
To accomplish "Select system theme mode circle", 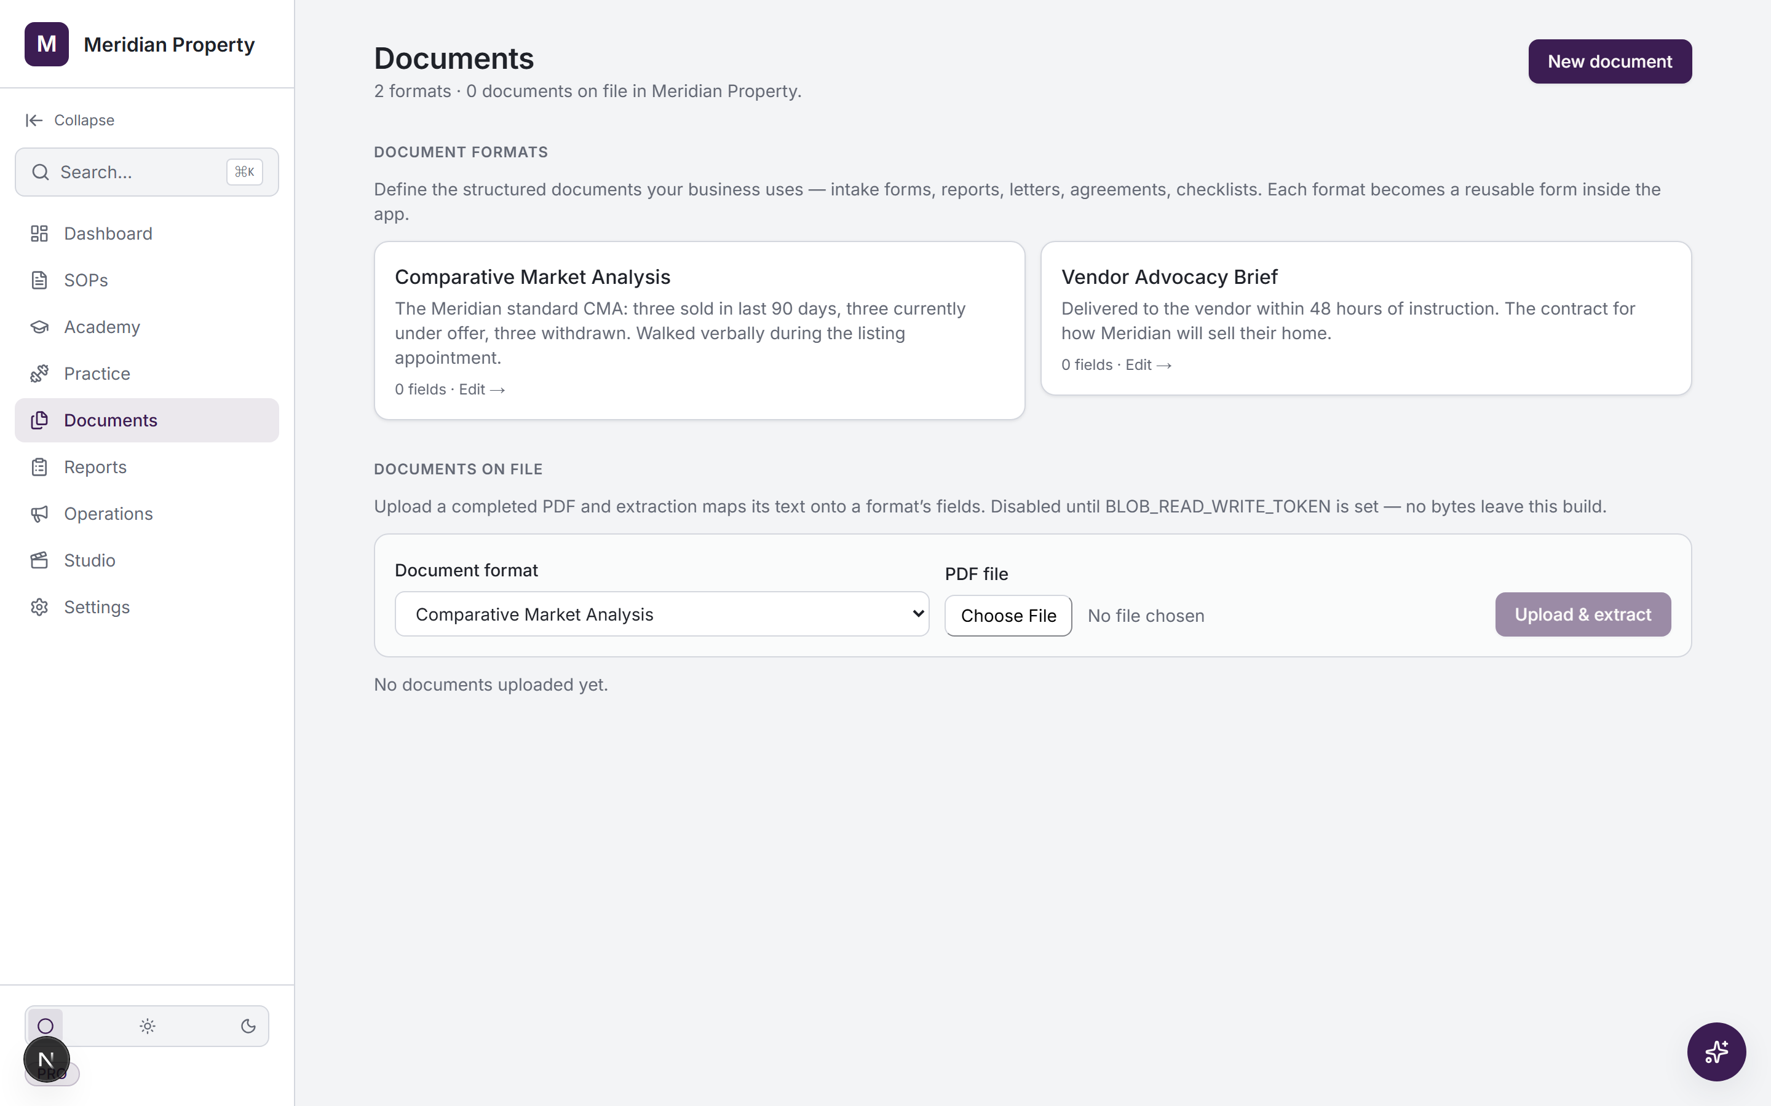I will pos(46,1026).
